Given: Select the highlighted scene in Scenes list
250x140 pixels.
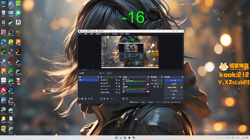Looking at the screenshot, I should pyautogui.click(x=88, y=80).
